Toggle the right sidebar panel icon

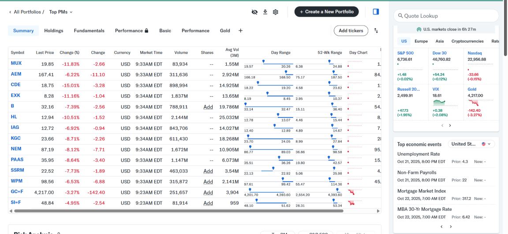point(376,12)
